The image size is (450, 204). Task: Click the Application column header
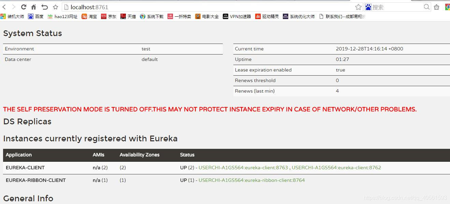tap(19, 155)
